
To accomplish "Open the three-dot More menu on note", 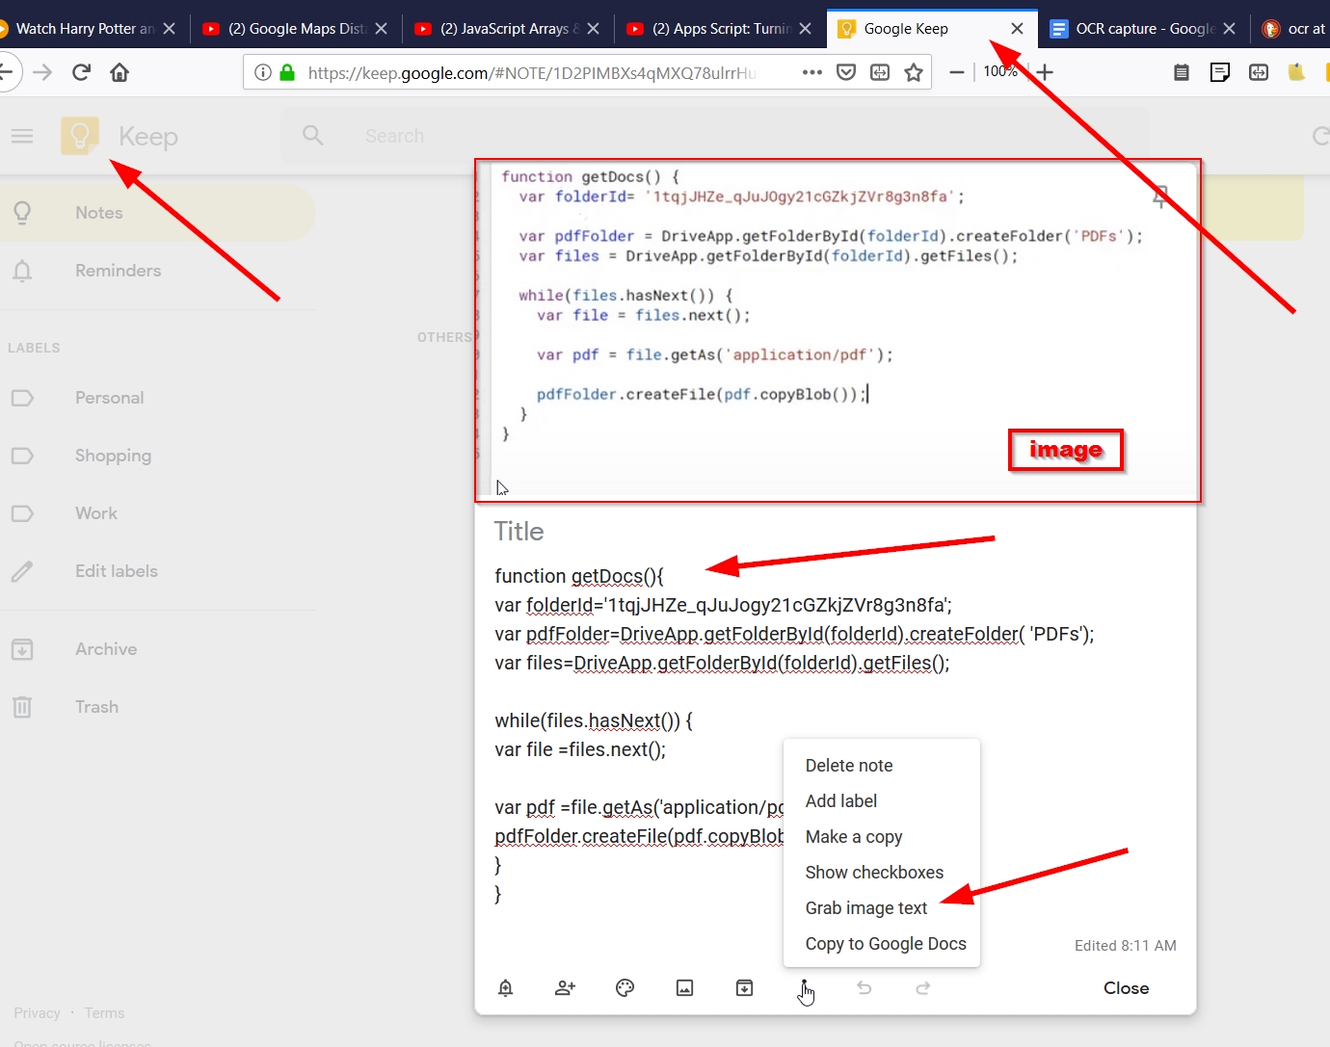I will click(x=804, y=984).
